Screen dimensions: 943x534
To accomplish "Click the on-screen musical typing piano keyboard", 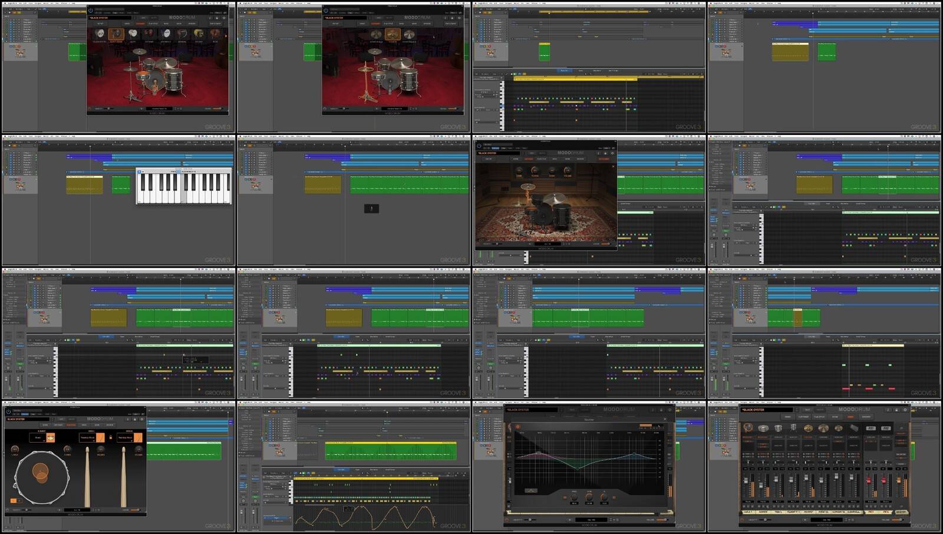I will click(x=184, y=188).
